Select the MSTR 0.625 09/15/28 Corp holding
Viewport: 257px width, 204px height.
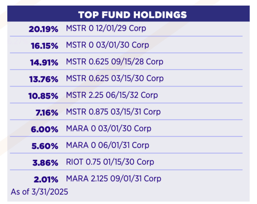coord(115,62)
